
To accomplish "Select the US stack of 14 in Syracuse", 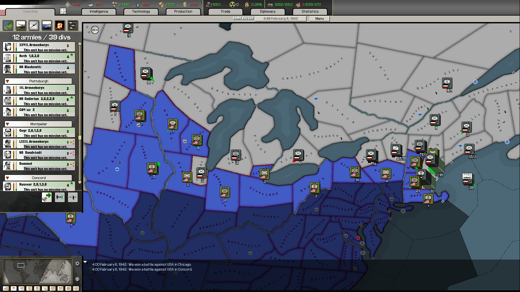I will 355,172.
